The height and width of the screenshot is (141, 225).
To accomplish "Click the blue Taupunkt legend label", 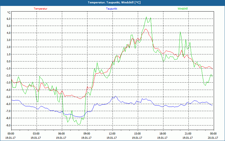I will click(111, 9).
